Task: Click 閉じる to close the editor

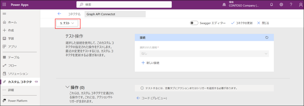Action: click(x=263, y=23)
